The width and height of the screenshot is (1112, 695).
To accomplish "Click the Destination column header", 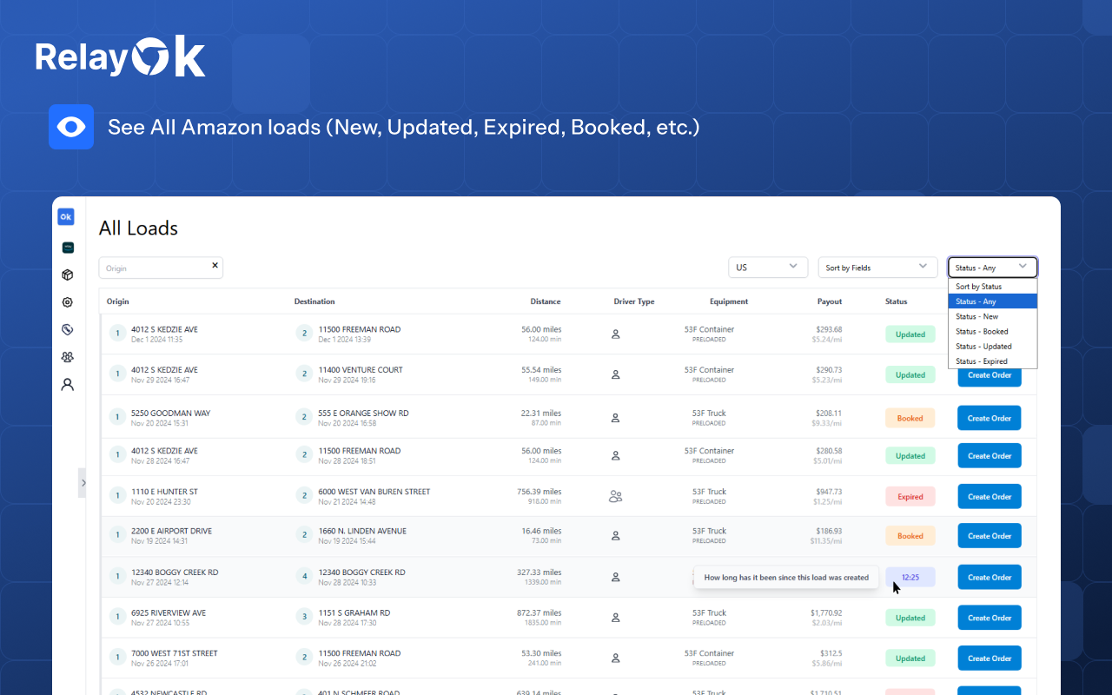I will 314,301.
